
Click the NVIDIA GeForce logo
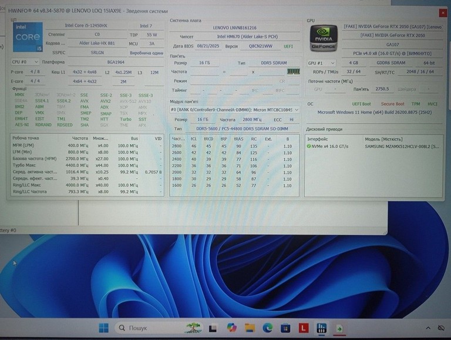pyautogui.click(x=324, y=38)
